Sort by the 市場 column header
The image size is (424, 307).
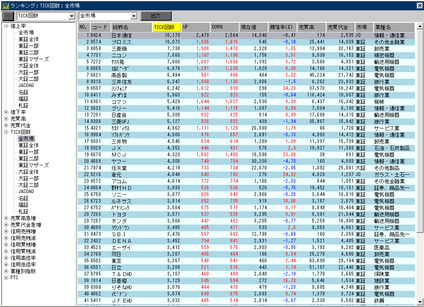point(364,27)
